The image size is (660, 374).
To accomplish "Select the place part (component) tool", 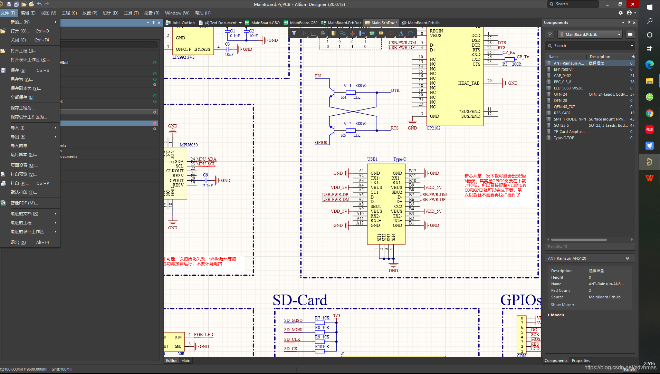I will pyautogui.click(x=333, y=33).
